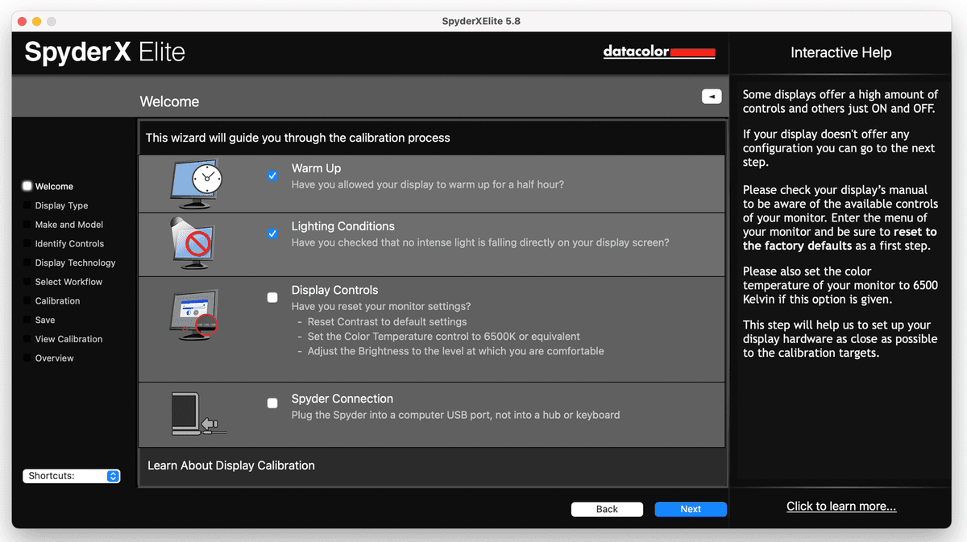This screenshot has height=542, width=967.
Task: Disable the Lighting Conditions checkbox
Action: [272, 234]
